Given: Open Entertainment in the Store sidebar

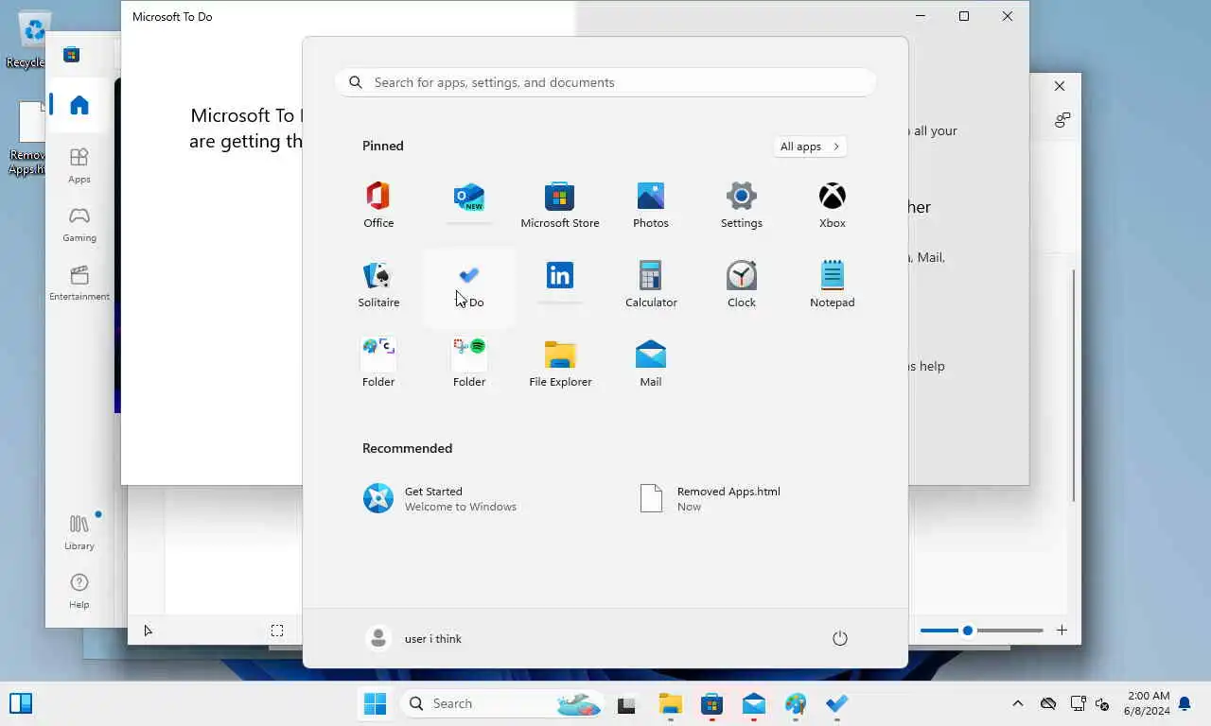Looking at the screenshot, I should click(x=79, y=283).
